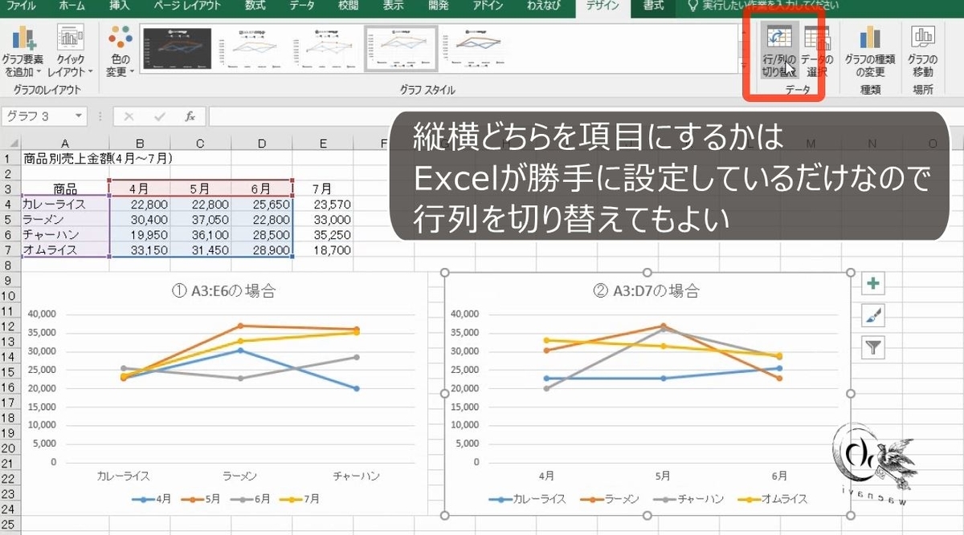Open the グラフ要素を追加 tool
964x535 pixels.
[22, 48]
